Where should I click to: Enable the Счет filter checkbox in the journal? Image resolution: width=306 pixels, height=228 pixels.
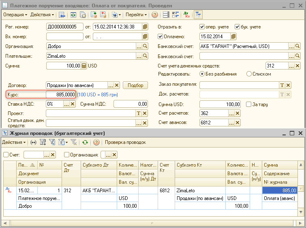pyautogui.click(x=6, y=154)
